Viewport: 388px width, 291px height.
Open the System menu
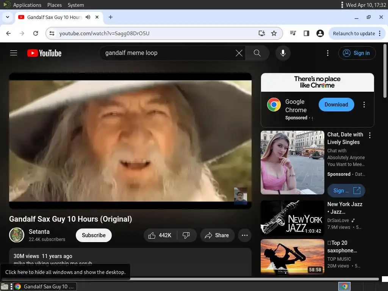click(76, 5)
